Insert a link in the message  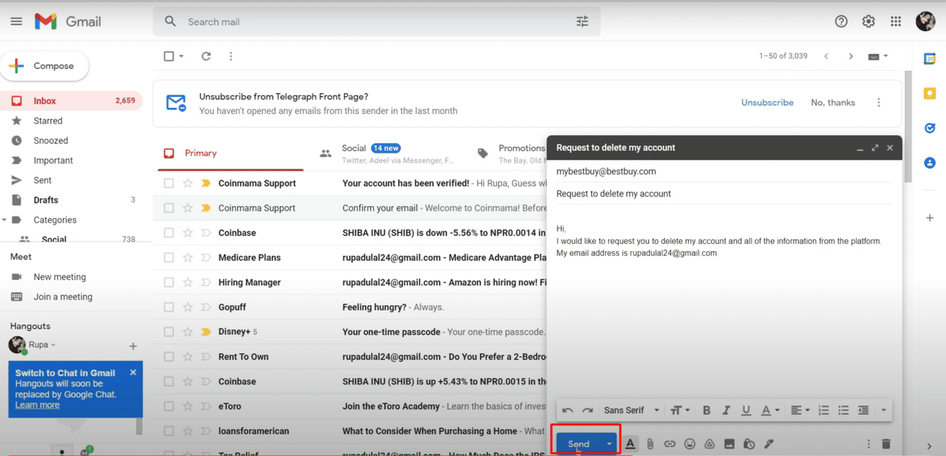(x=670, y=444)
